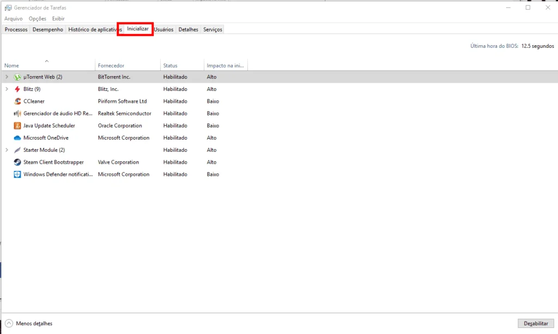The height and width of the screenshot is (334, 558).
Task: Open the Opções menu
Action: coord(38,18)
